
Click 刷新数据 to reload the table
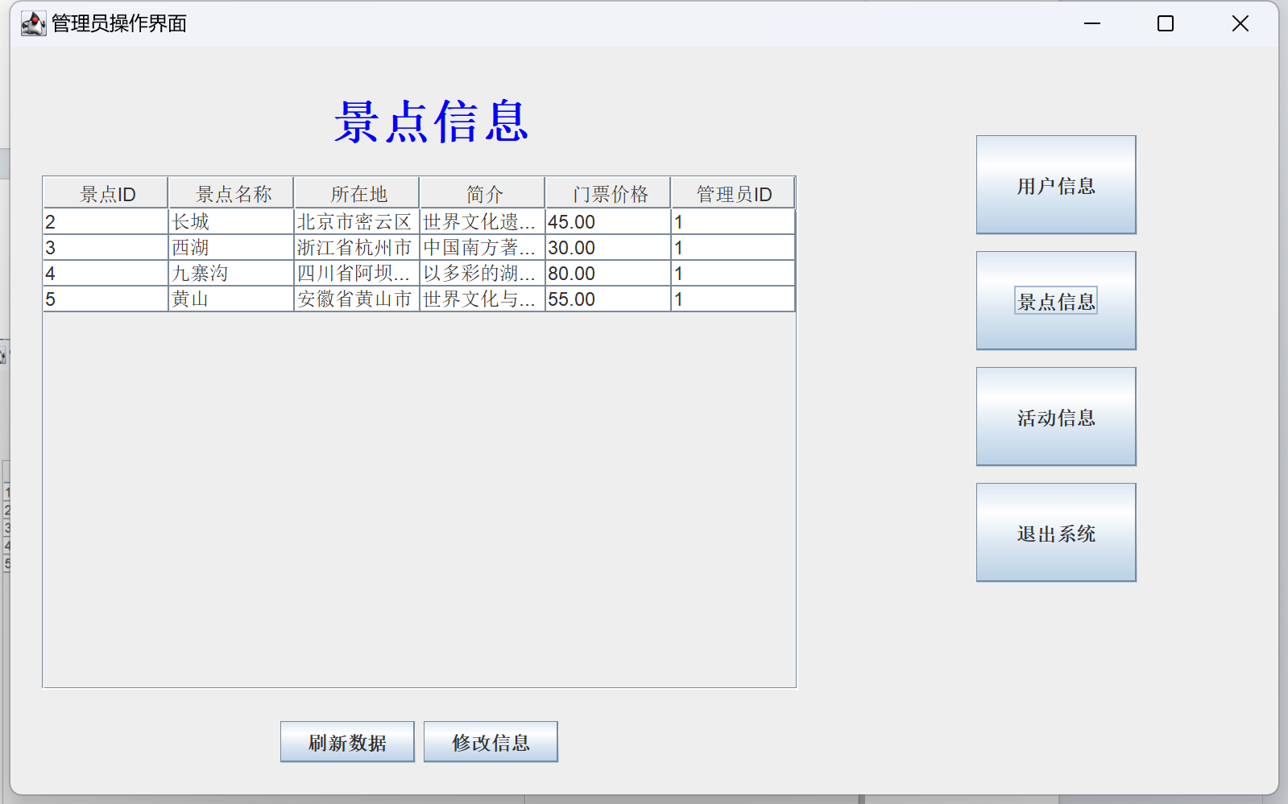point(347,742)
